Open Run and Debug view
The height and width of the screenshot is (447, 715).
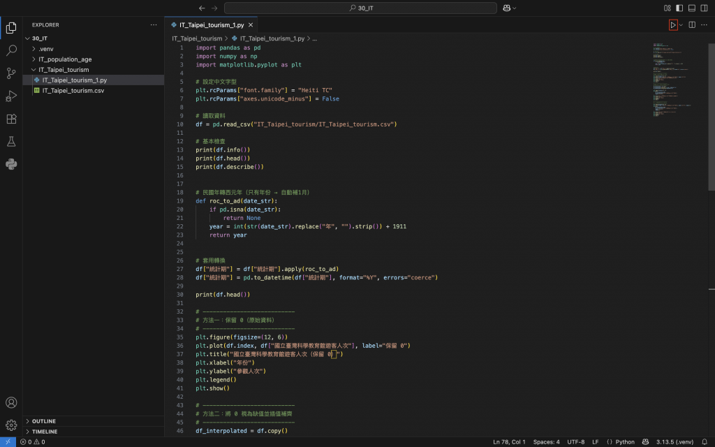point(11,96)
